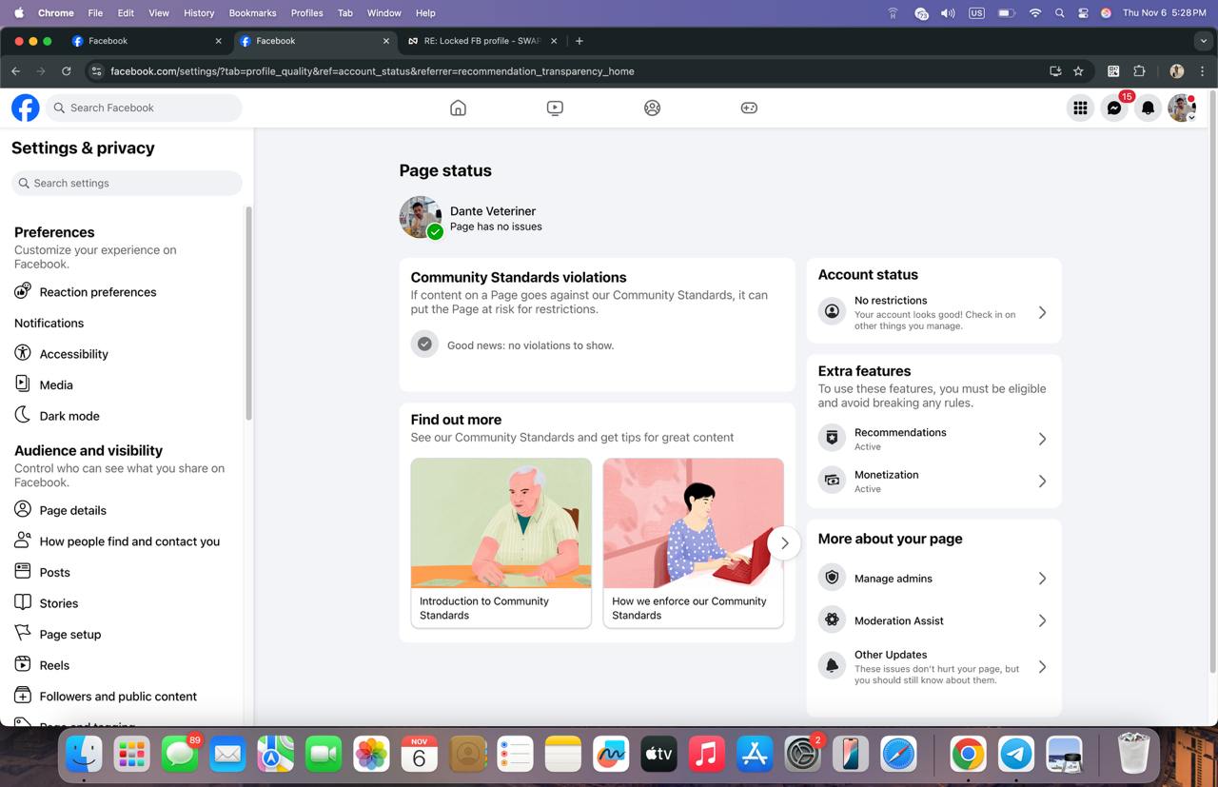Viewport: 1218px width, 787px height.
Task: Click the Chrome address bar URL
Action: (372, 71)
